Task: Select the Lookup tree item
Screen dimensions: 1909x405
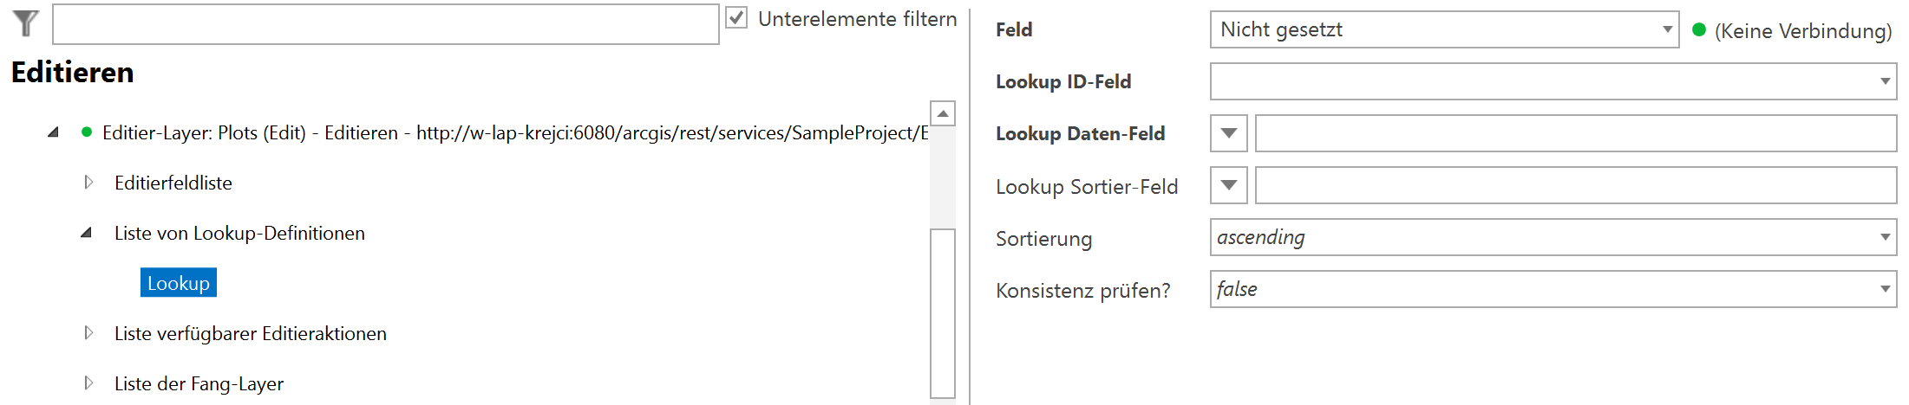Action: tap(178, 283)
